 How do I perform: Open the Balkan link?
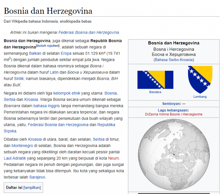35,53
